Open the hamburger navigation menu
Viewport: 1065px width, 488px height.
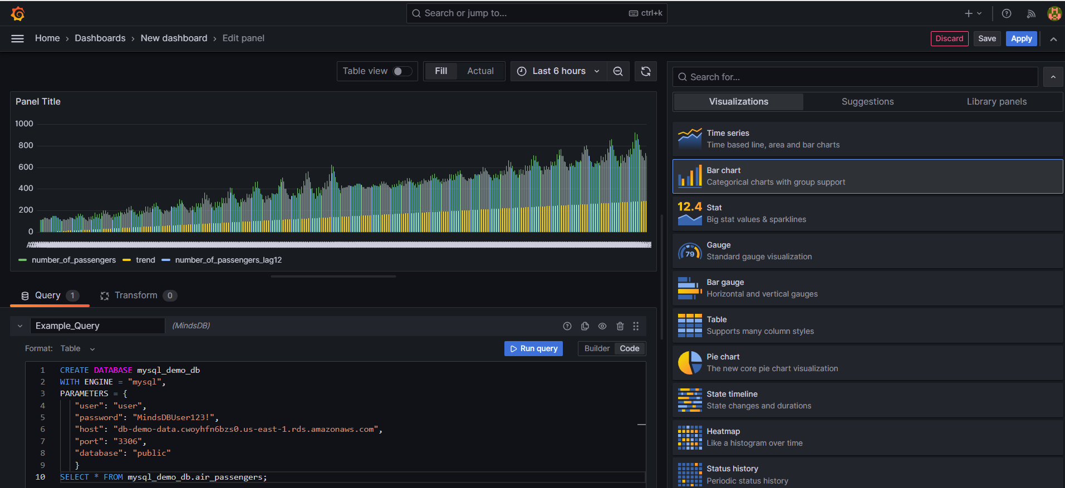[18, 38]
